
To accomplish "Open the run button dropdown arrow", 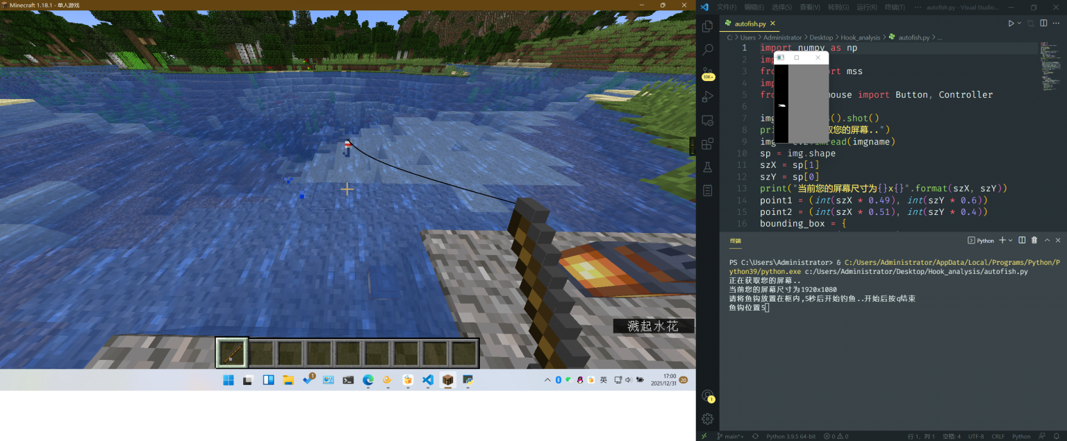I will pos(1019,22).
